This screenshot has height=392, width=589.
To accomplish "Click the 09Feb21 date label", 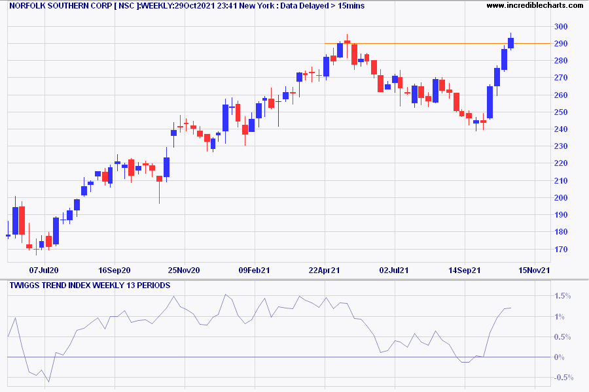I will 255,270.
